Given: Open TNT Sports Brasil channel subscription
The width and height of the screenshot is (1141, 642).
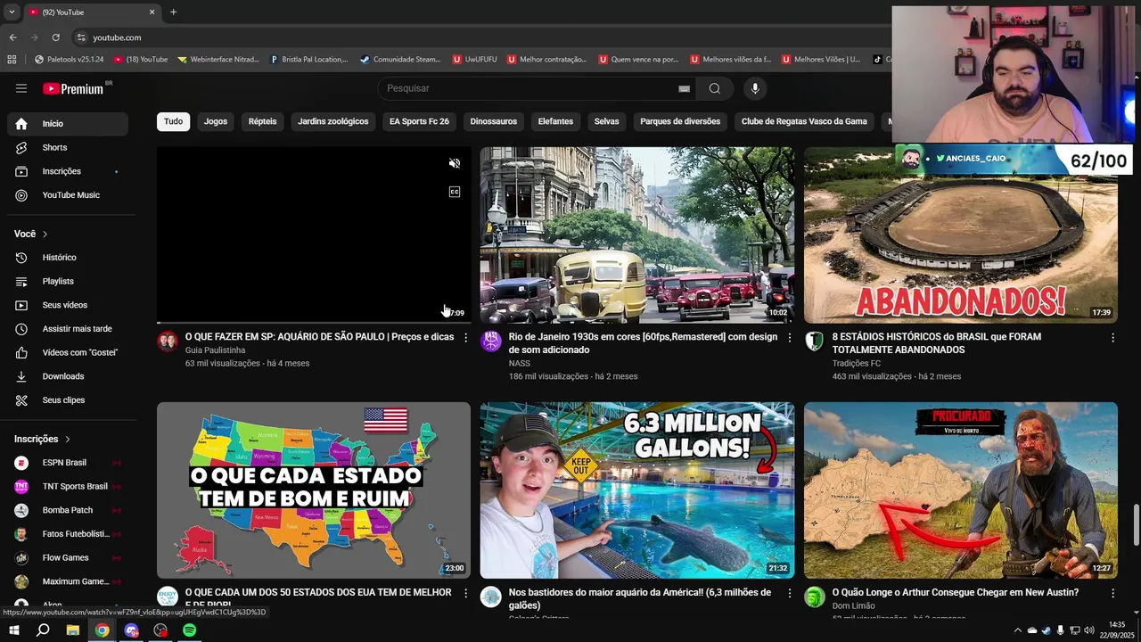Looking at the screenshot, I should (x=68, y=486).
